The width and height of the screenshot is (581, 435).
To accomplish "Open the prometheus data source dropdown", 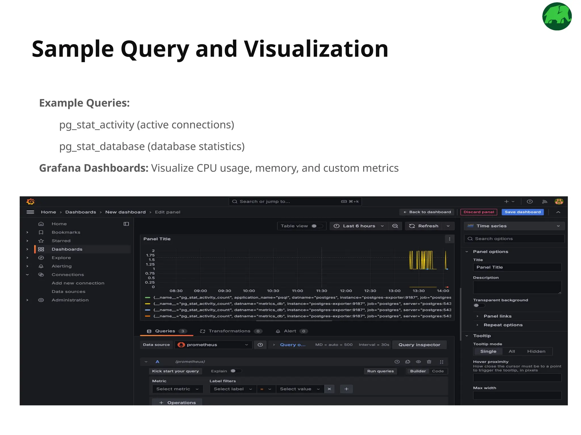I will coord(213,345).
